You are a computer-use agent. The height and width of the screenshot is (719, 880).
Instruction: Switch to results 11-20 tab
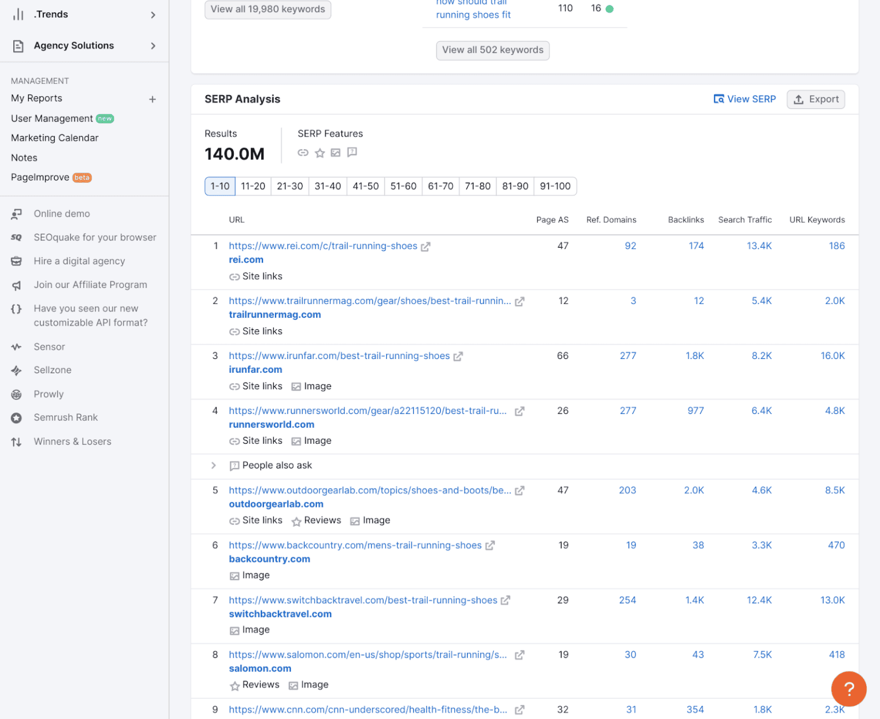pyautogui.click(x=253, y=186)
